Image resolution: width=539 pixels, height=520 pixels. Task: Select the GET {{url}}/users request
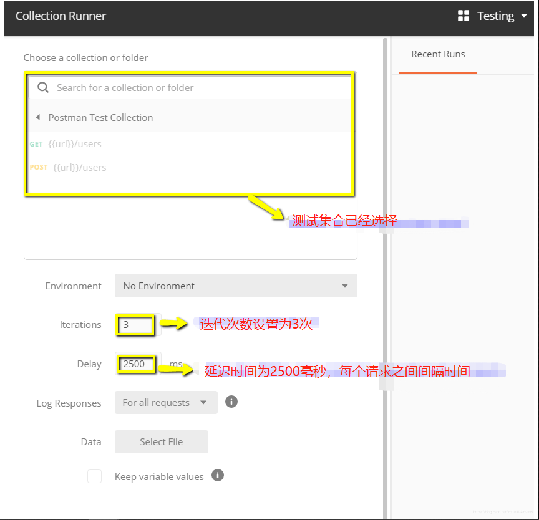(x=66, y=144)
